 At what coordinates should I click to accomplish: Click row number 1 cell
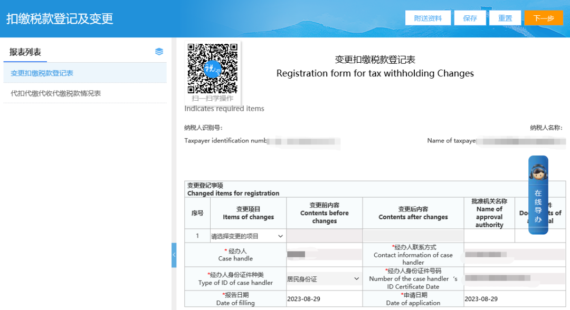[197, 236]
